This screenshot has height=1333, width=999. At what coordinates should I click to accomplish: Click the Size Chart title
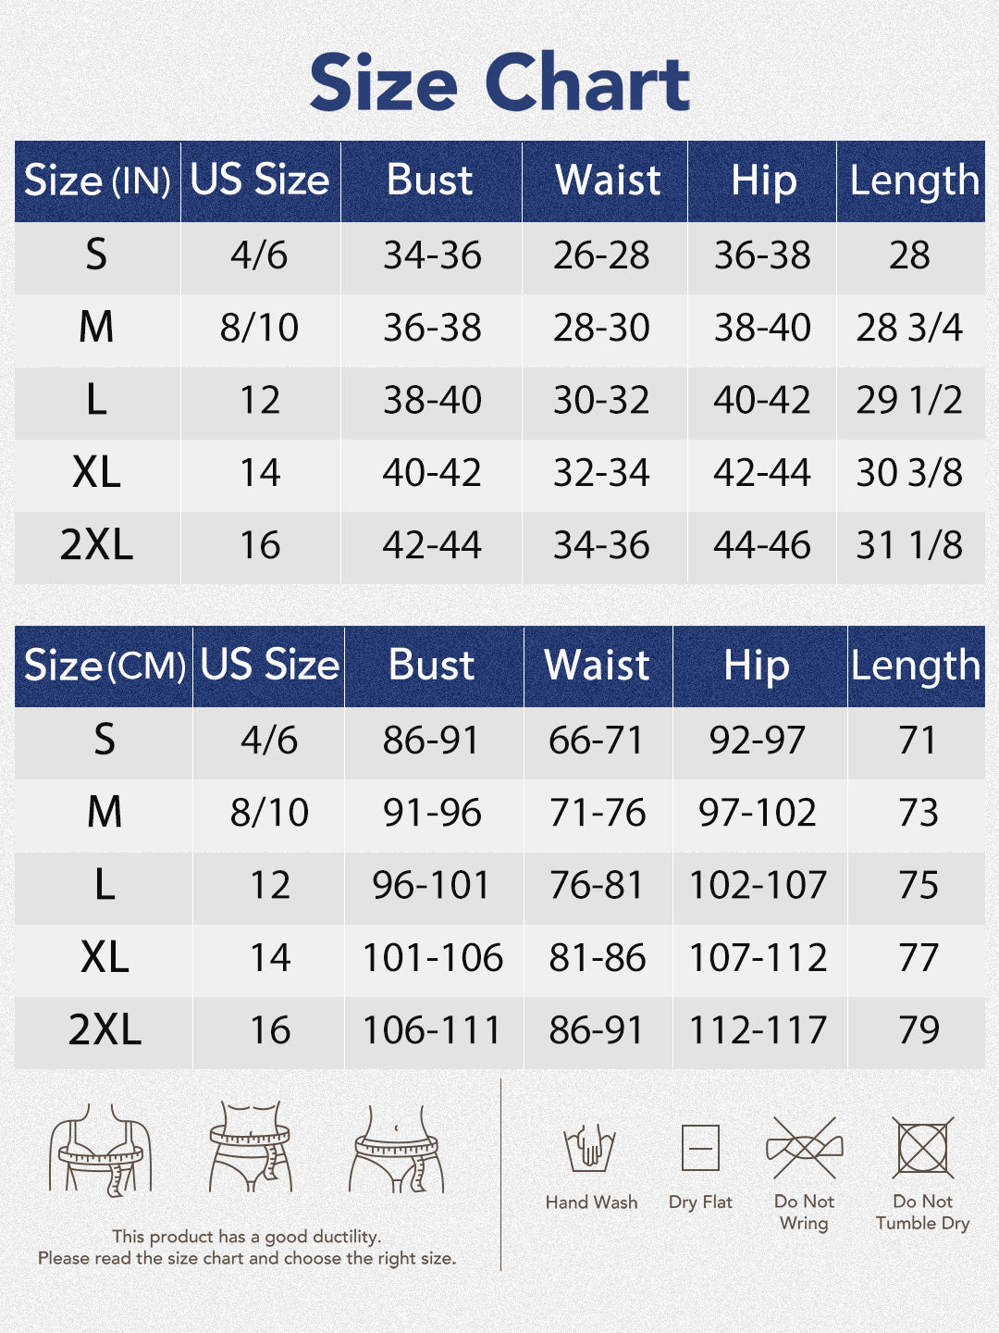(x=499, y=82)
